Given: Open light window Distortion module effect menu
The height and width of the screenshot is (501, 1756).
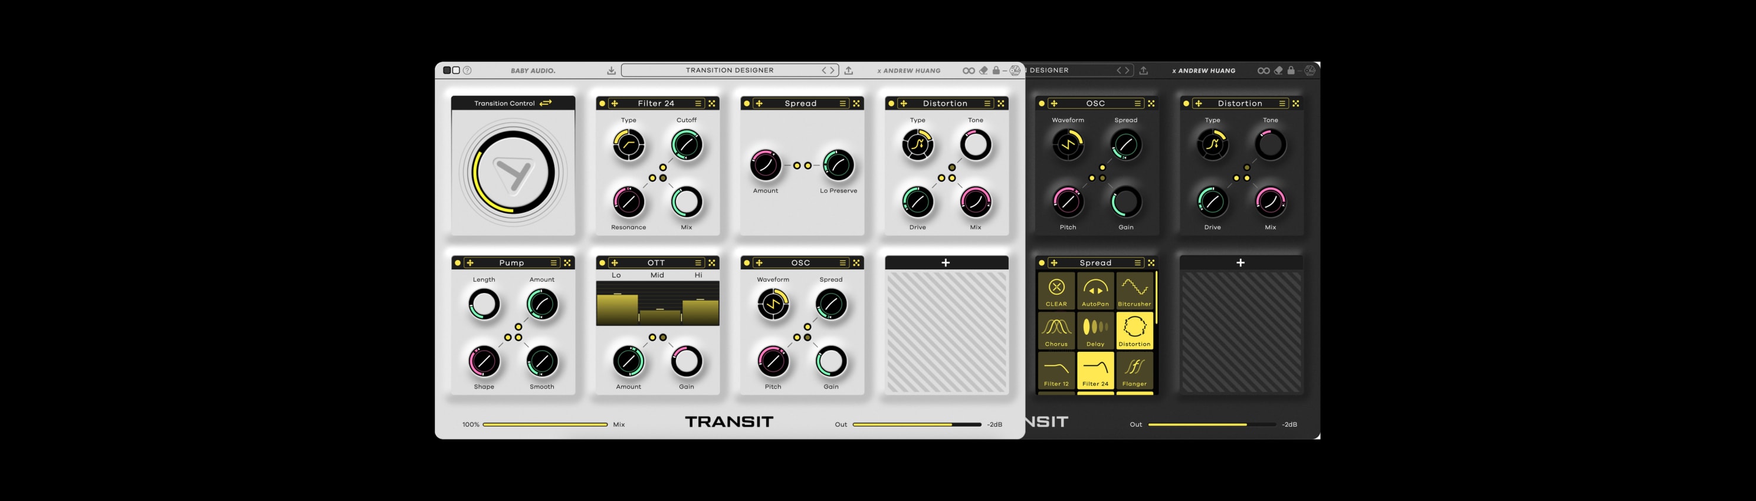Looking at the screenshot, I should (988, 104).
